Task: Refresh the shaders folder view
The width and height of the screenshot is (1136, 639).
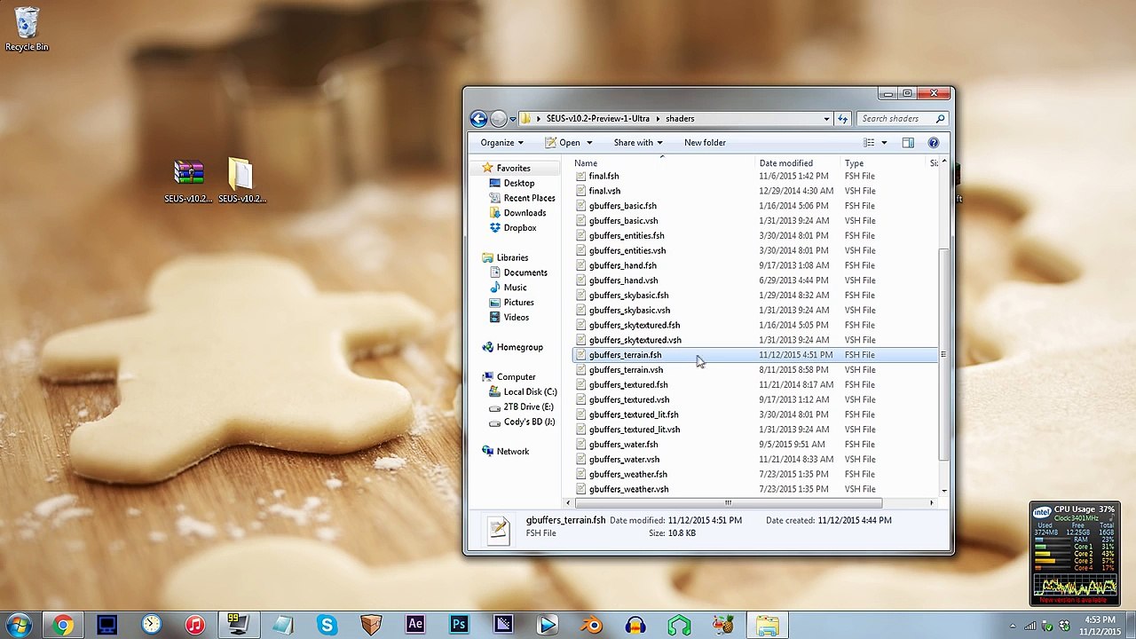Action: [x=842, y=119]
